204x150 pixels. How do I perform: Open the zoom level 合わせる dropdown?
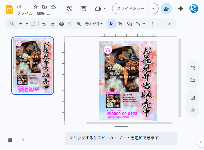coord(94,24)
